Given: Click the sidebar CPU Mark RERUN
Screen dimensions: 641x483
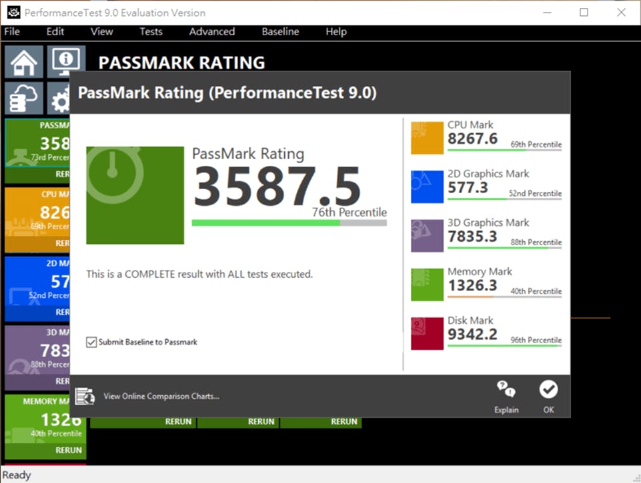Looking at the screenshot, I should (x=63, y=243).
